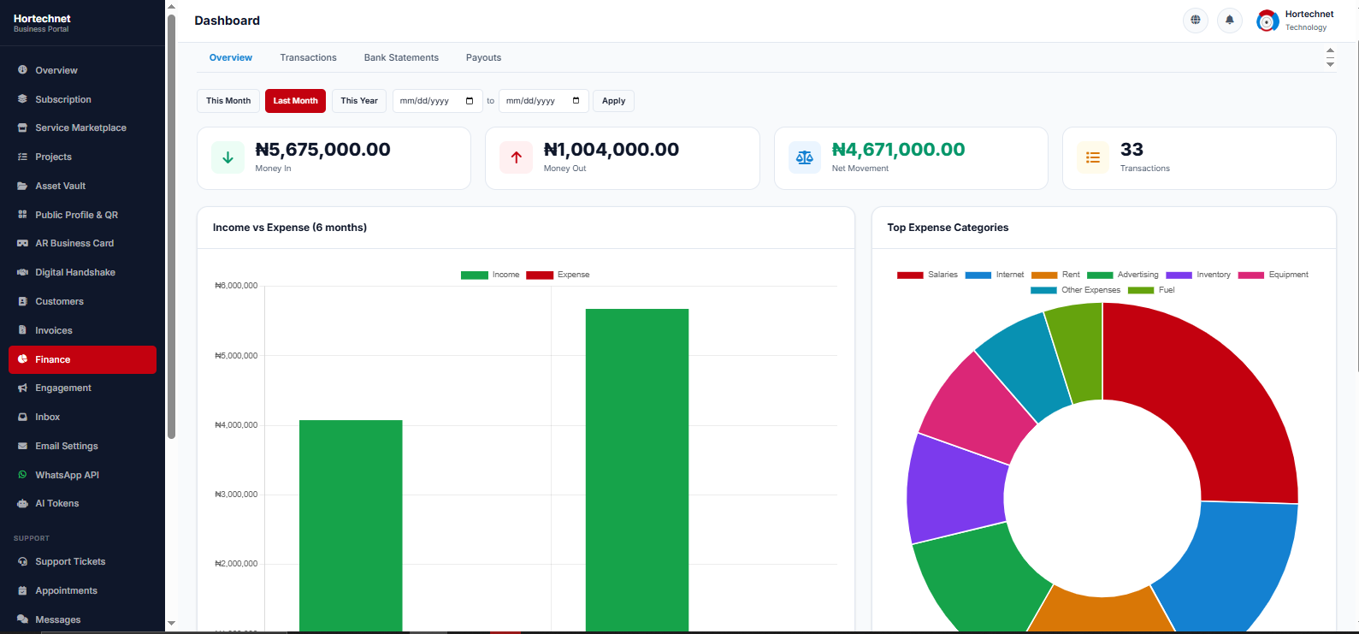Screen dimensions: 1359x634
Task: Open the notifications bell
Action: [1230, 21]
